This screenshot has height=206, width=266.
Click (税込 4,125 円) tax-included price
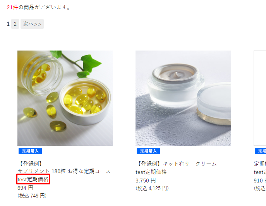click(x=152, y=188)
